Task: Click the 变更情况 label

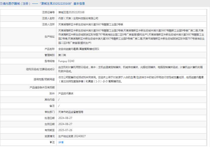Action: point(49,136)
